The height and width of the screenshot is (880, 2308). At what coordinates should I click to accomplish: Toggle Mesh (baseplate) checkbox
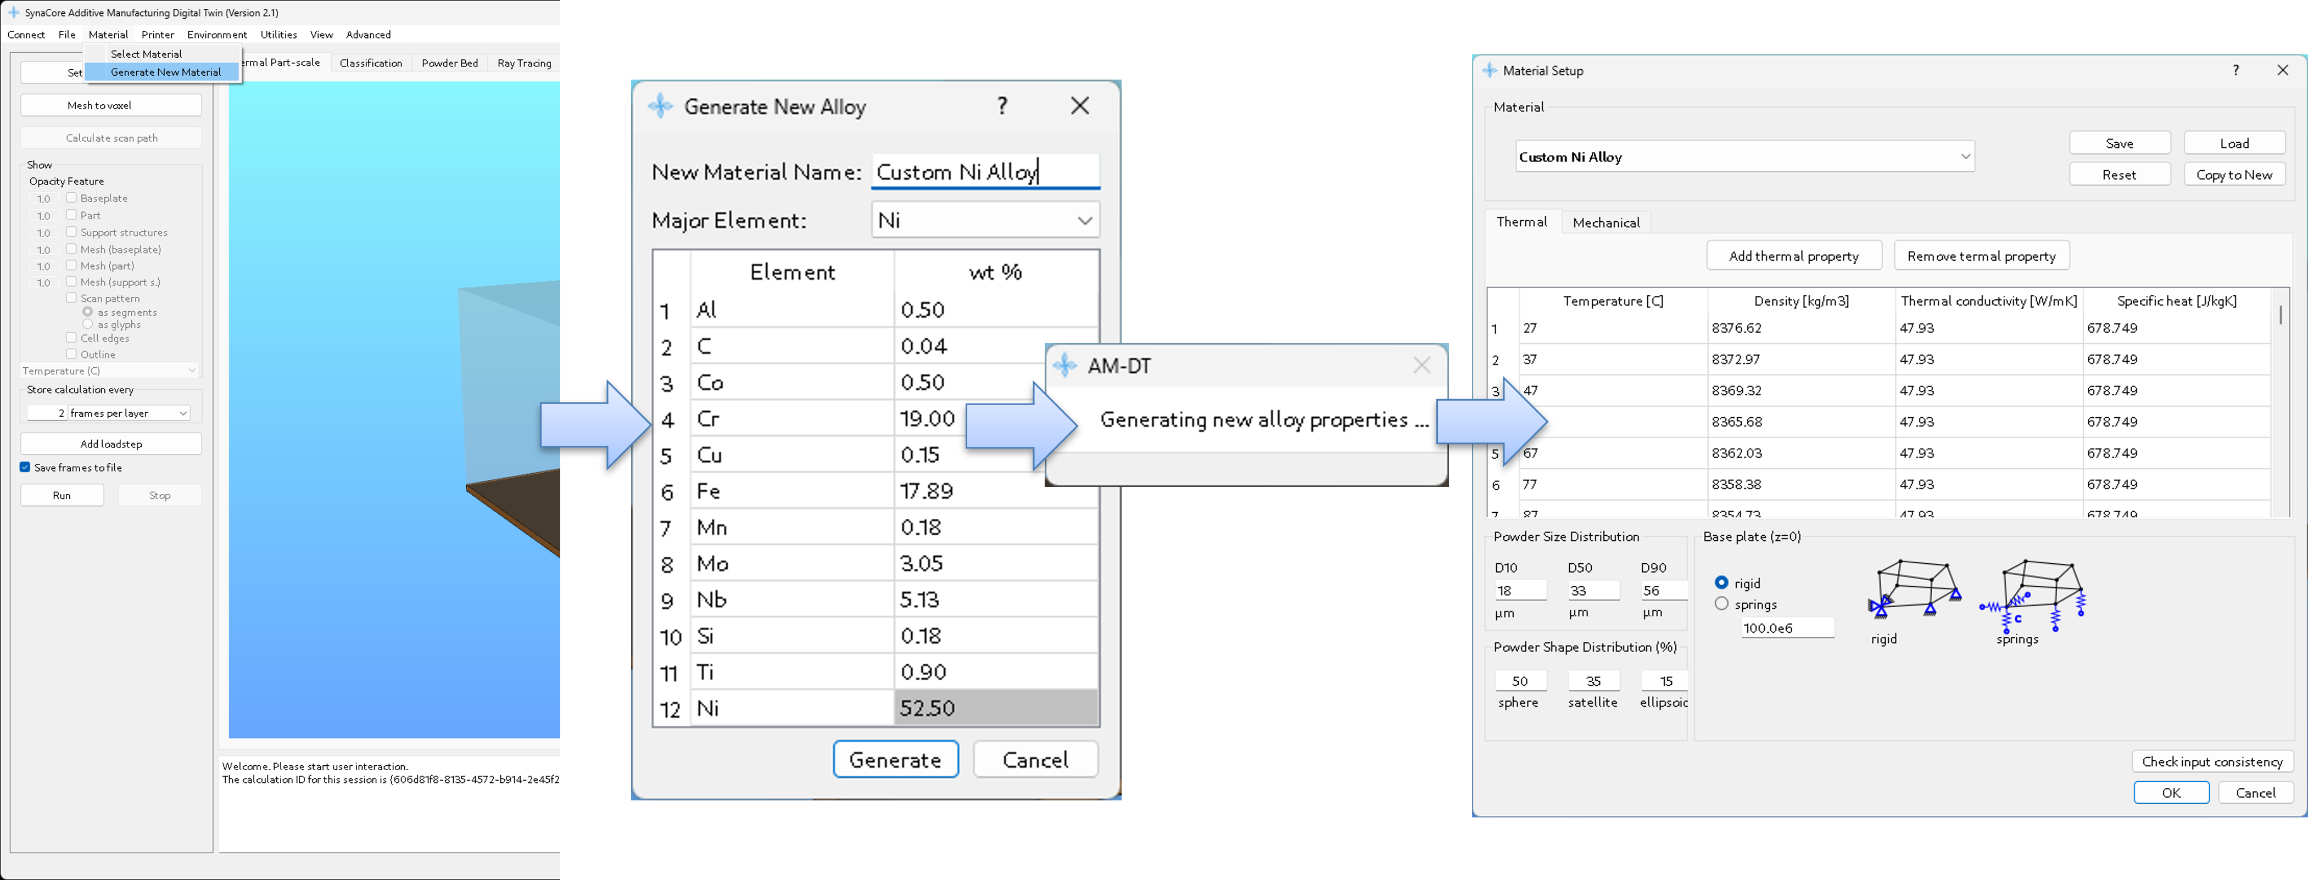[71, 249]
